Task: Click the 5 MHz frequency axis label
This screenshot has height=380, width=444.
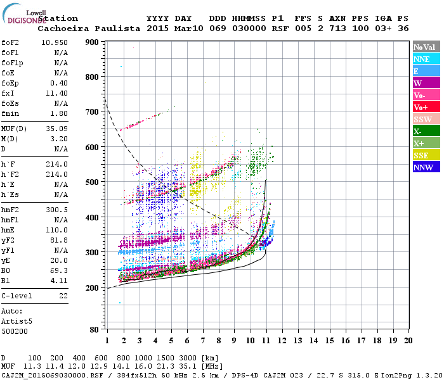Action: (x=171, y=341)
